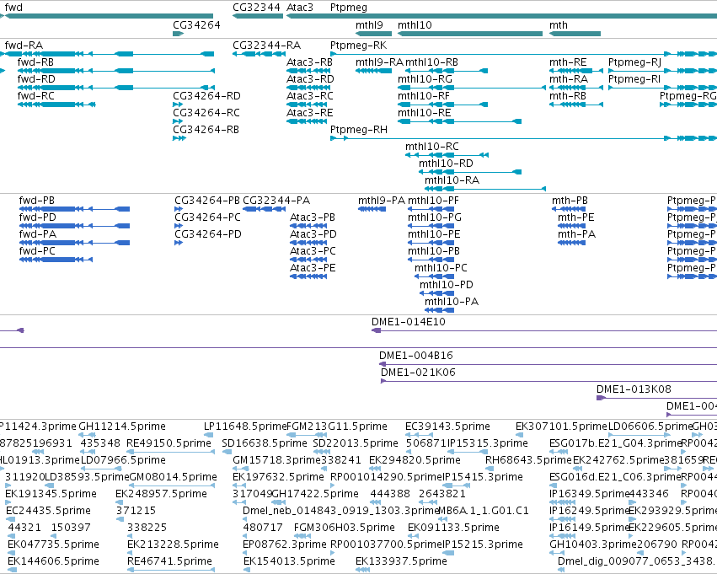This screenshot has width=717, height=574.
Task: Select CG32344-PA protein feature
Action: [264, 209]
